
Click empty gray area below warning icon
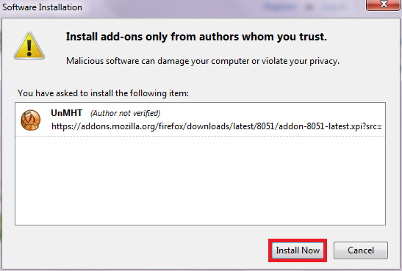(x=29, y=73)
